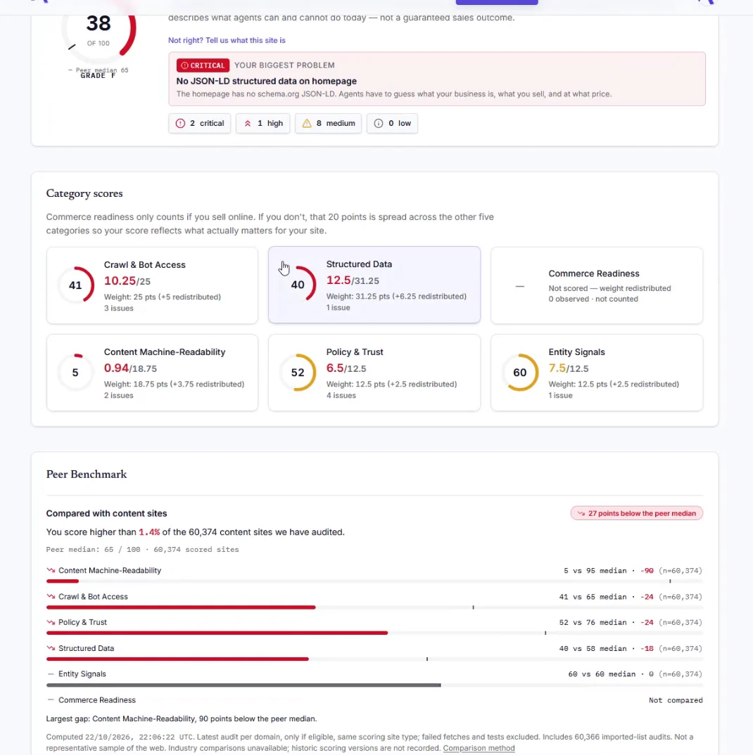Click the Crawl & Bot Access score ring 41
753x755 pixels.
pos(76,285)
